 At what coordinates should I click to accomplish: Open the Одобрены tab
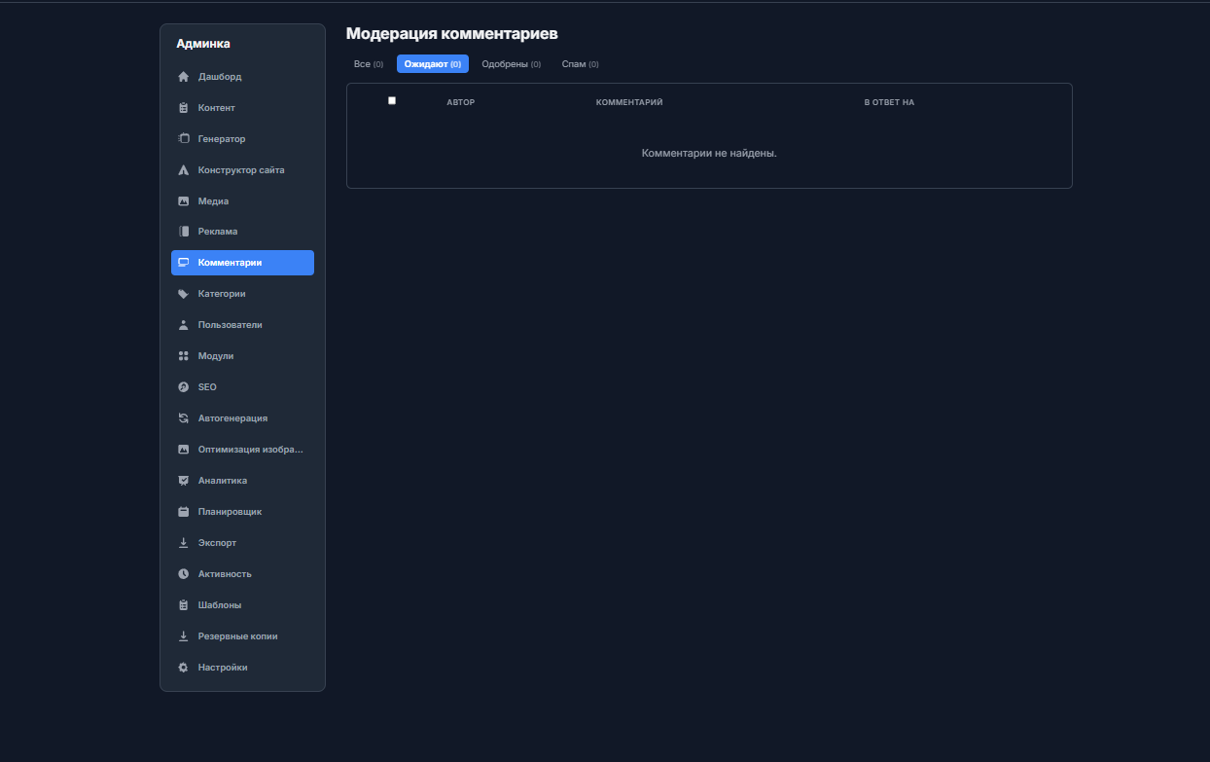click(x=512, y=64)
